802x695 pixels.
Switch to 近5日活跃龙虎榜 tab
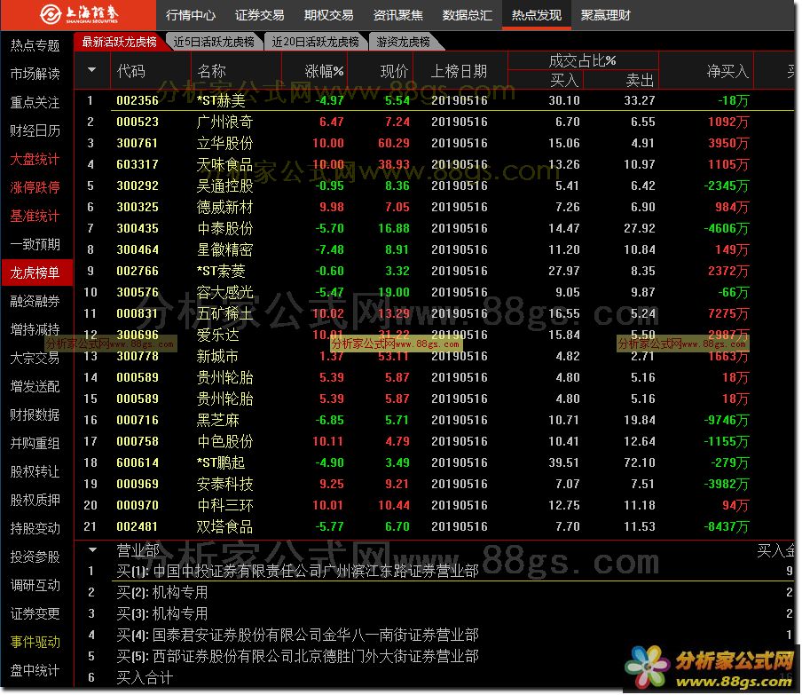214,42
